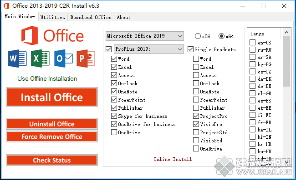Click the Uninstall Office button
Image resolution: width=296 pixels, height=180 pixels.
pyautogui.click(x=52, y=124)
